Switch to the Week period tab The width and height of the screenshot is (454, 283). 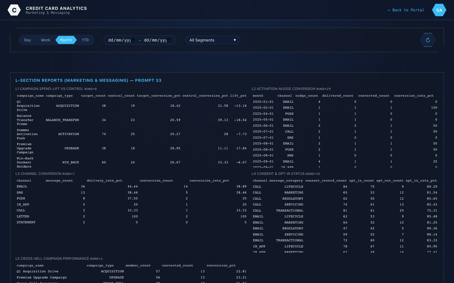click(x=46, y=40)
